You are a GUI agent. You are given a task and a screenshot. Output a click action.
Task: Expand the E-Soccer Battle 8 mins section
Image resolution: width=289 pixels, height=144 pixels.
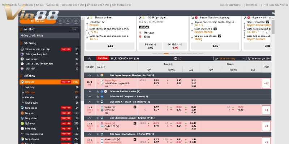pyautogui.click(x=90, y=91)
